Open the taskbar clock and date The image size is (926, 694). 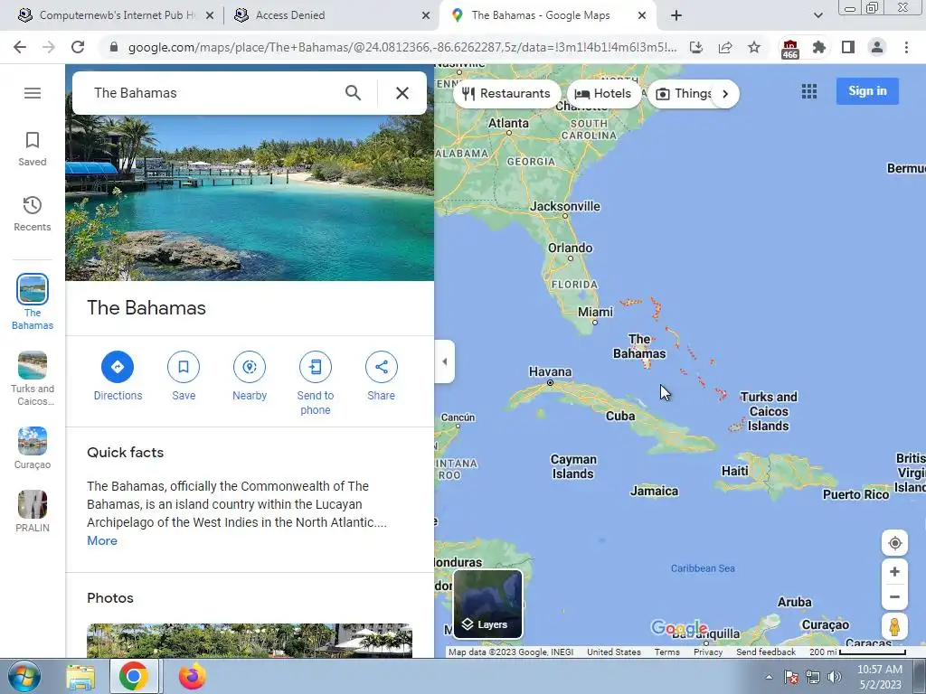click(x=879, y=677)
